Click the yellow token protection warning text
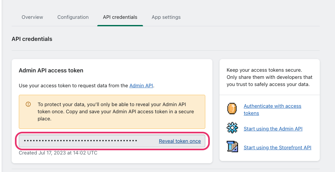The image size is (335, 172). tap(116, 111)
